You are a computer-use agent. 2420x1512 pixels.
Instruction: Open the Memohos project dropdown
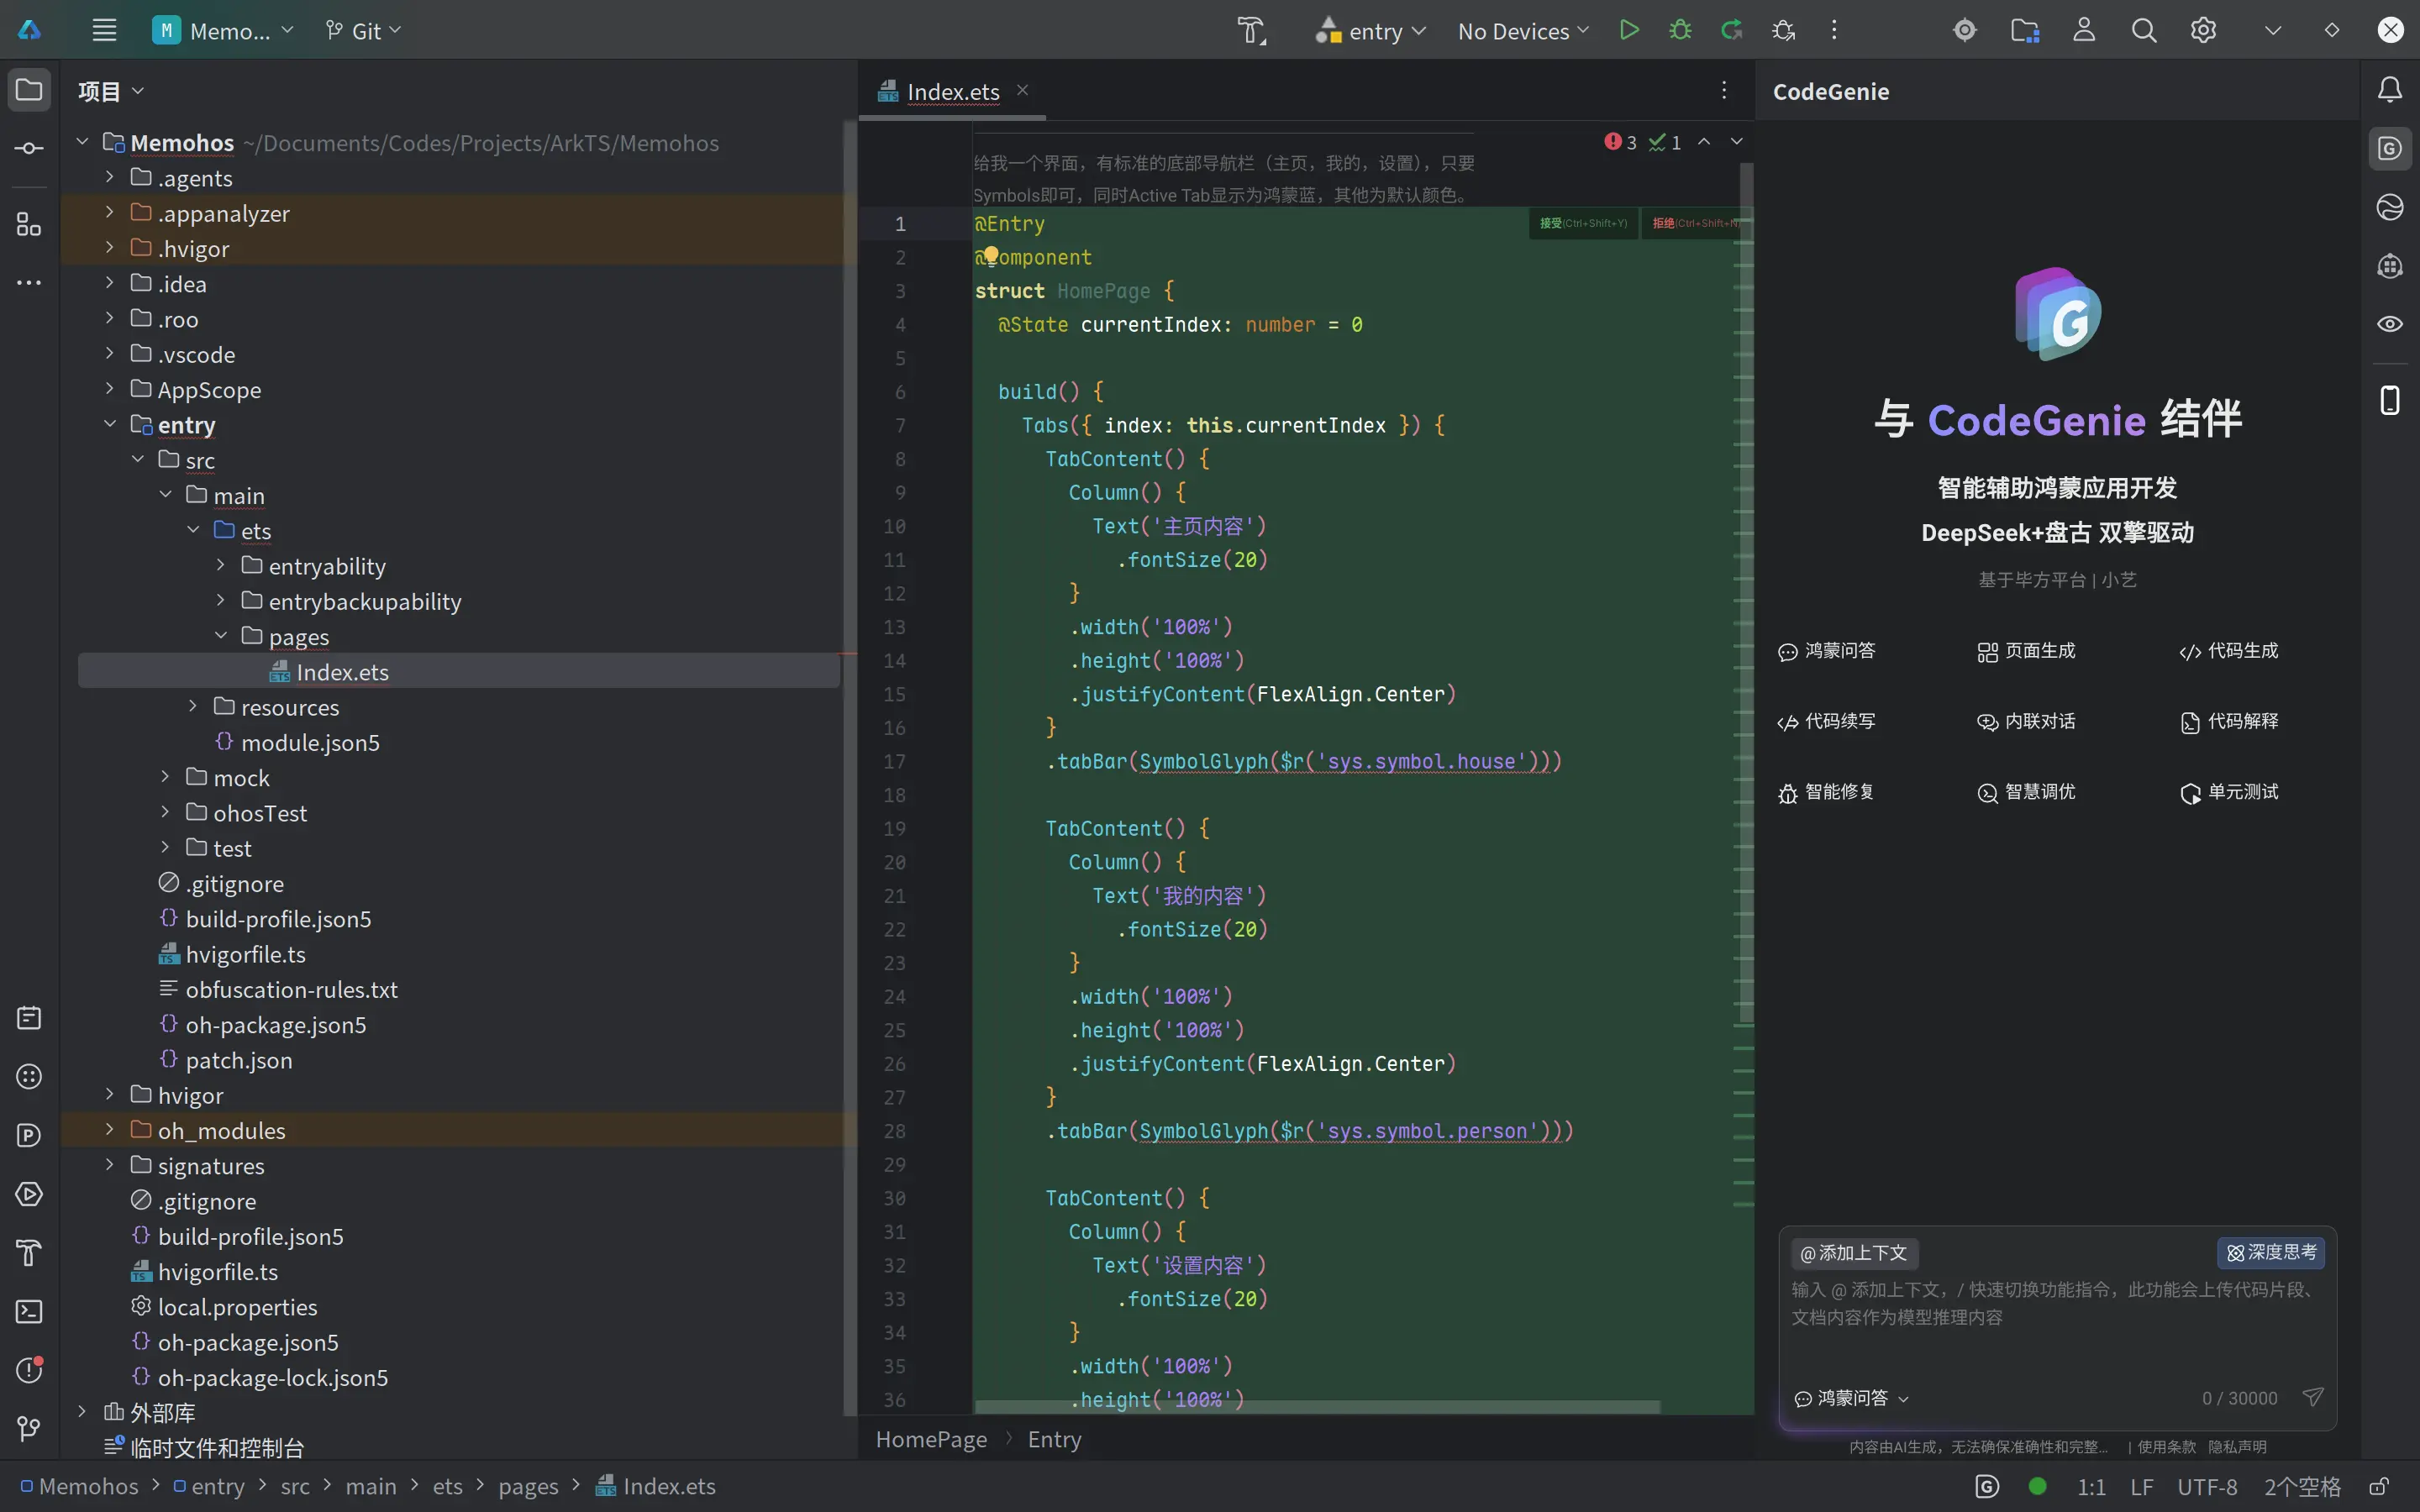tap(223, 30)
